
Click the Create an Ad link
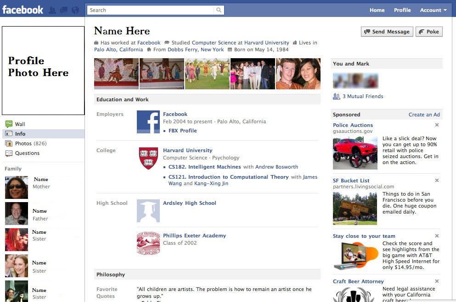point(424,115)
